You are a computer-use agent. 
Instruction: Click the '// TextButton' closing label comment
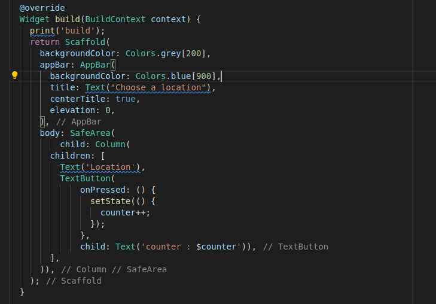[x=295, y=247]
